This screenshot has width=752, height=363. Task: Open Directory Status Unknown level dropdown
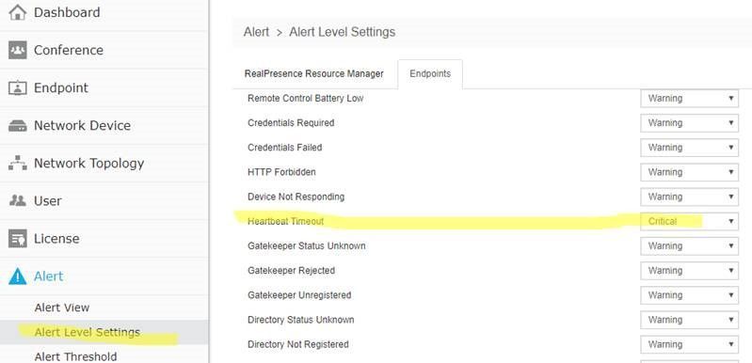point(689,320)
